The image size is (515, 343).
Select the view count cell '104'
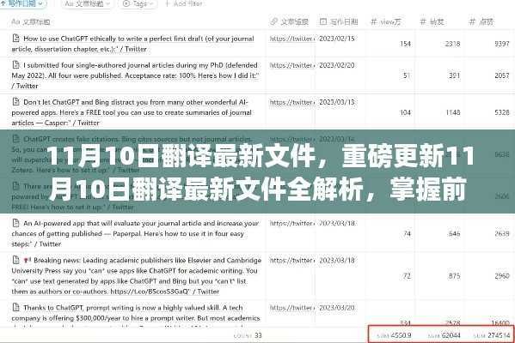coord(405,112)
